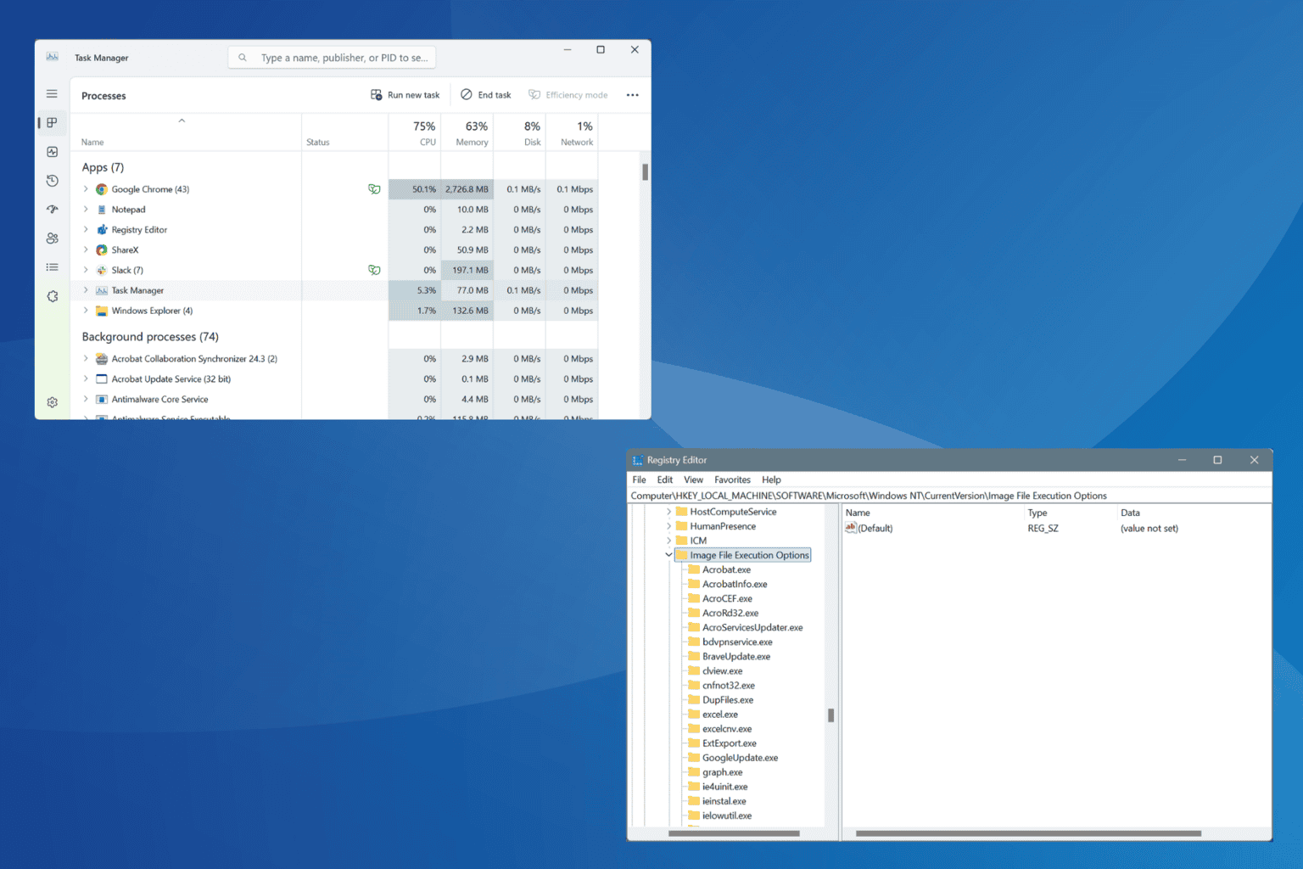The width and height of the screenshot is (1303, 869).
Task: Select DupFiles.exe key in registry tree
Action: 727,700
